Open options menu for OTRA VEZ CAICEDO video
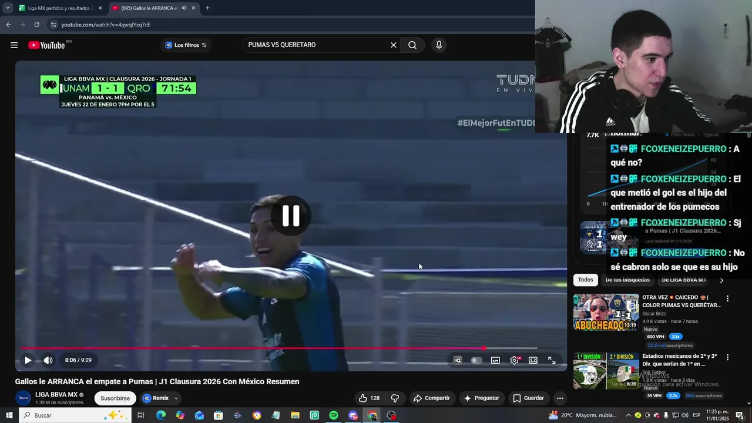752x423 pixels. coord(727,298)
